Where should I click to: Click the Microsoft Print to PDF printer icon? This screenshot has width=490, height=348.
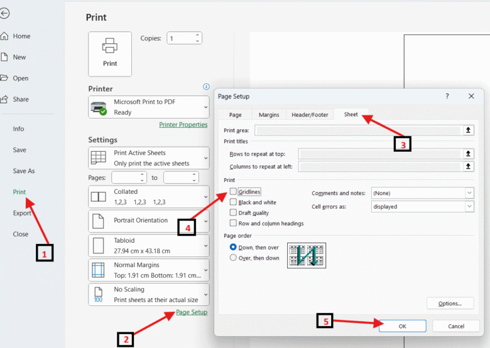[x=99, y=108]
